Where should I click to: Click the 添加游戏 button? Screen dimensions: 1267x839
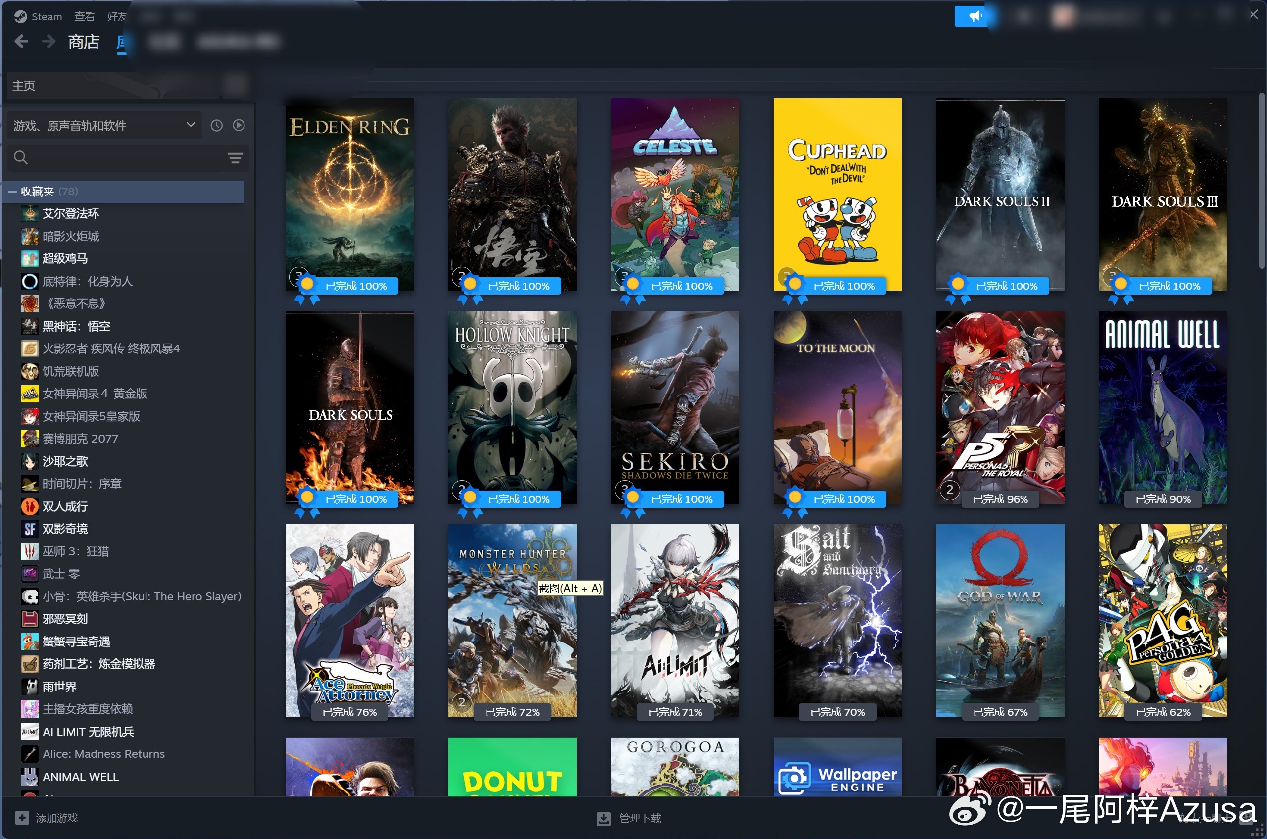[47, 818]
